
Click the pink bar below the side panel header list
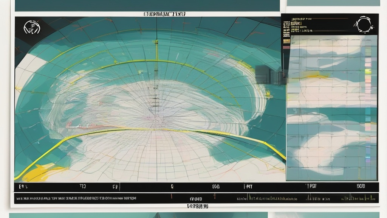click(286, 48)
